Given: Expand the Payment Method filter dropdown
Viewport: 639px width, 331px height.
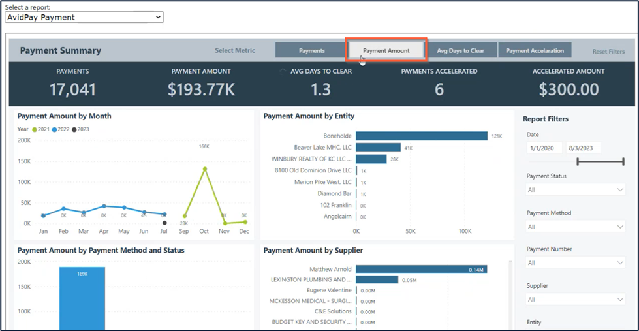Looking at the screenshot, I should (576, 227).
